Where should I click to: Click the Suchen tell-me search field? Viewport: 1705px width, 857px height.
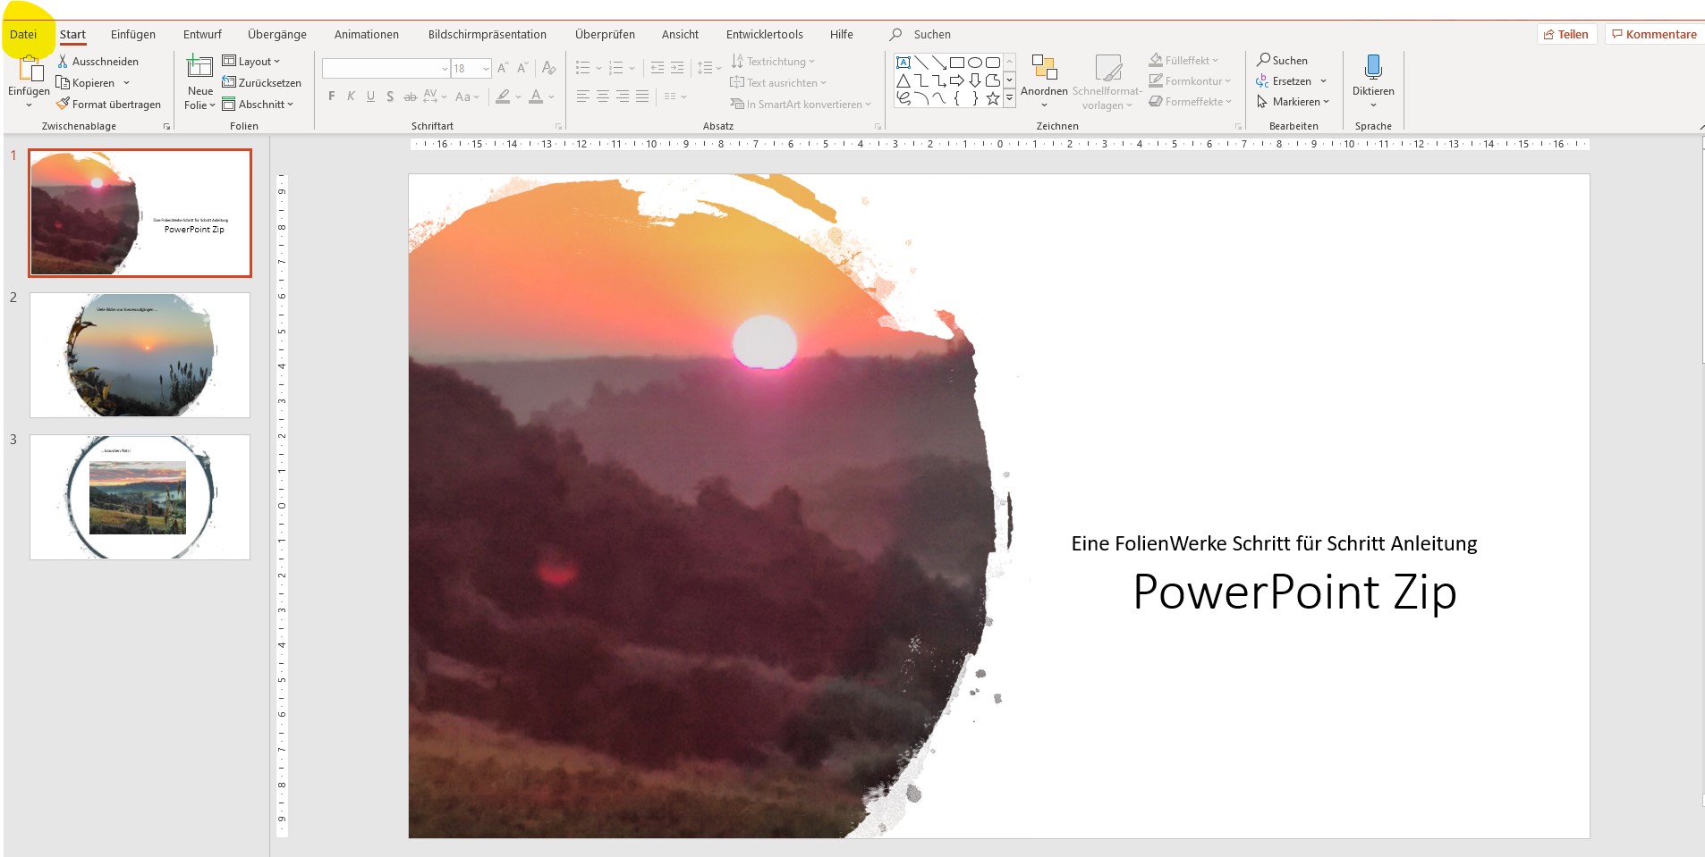pyautogui.click(x=932, y=34)
